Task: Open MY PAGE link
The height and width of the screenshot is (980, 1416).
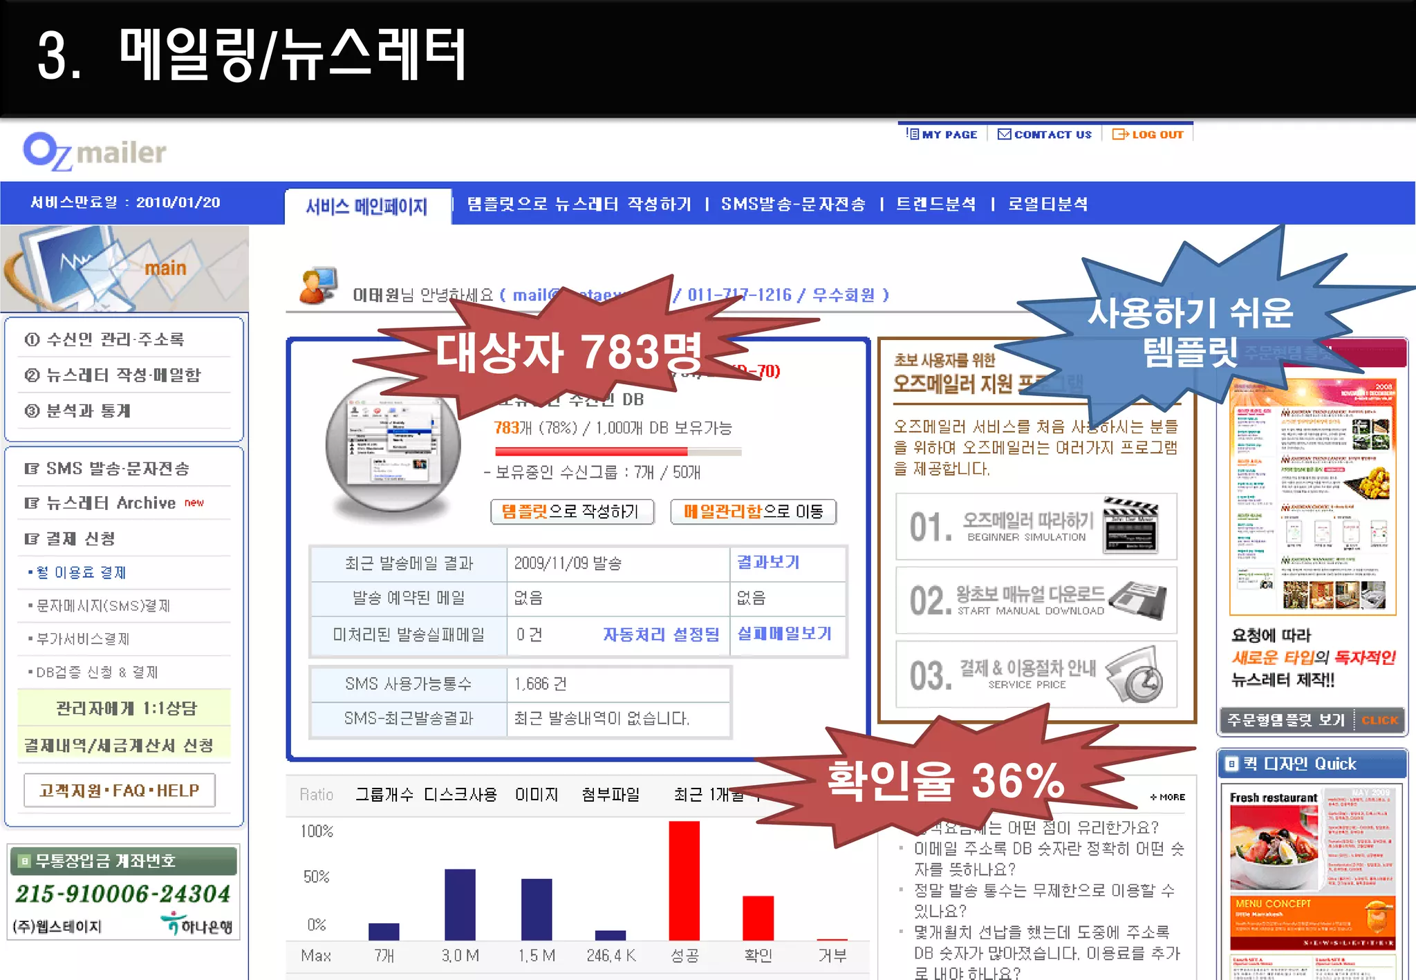Action: [942, 135]
